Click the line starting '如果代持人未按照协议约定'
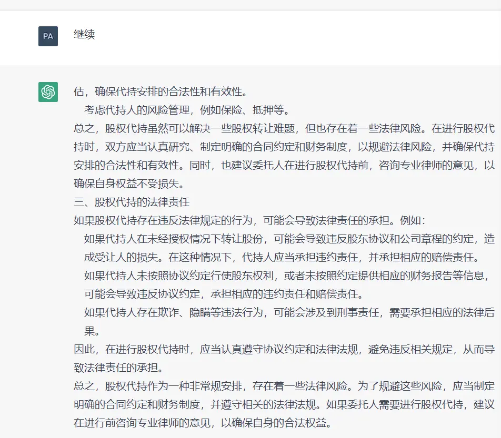This screenshot has width=501, height=438. (x=287, y=276)
